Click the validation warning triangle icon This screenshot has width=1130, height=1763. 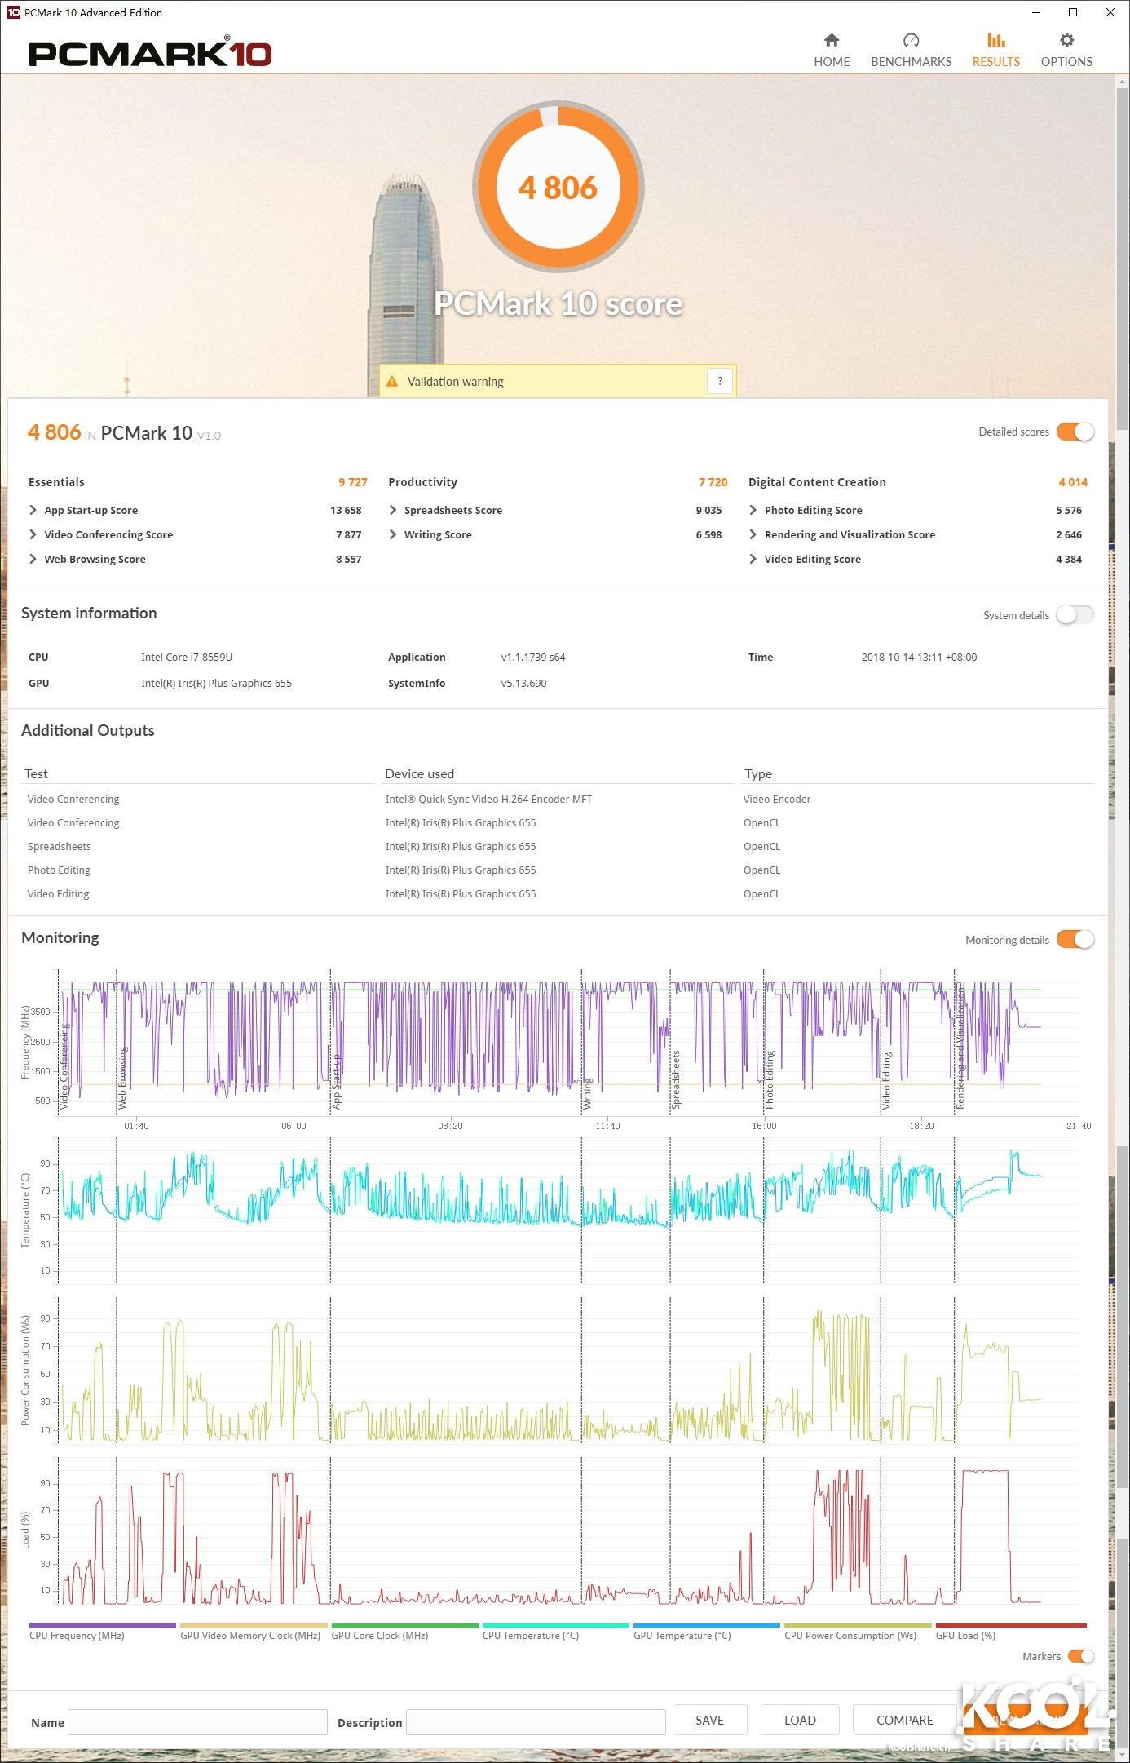(x=392, y=382)
